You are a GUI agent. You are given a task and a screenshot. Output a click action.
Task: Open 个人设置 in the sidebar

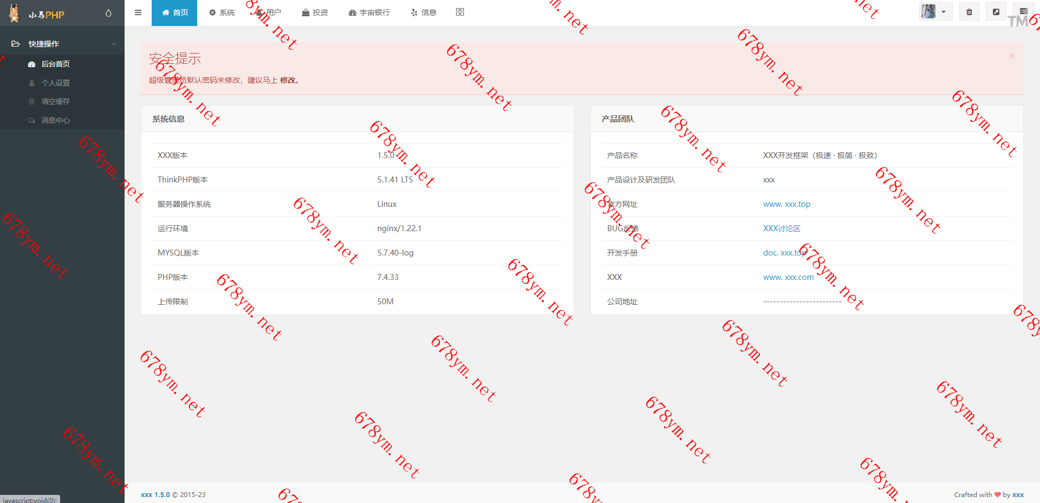(55, 83)
